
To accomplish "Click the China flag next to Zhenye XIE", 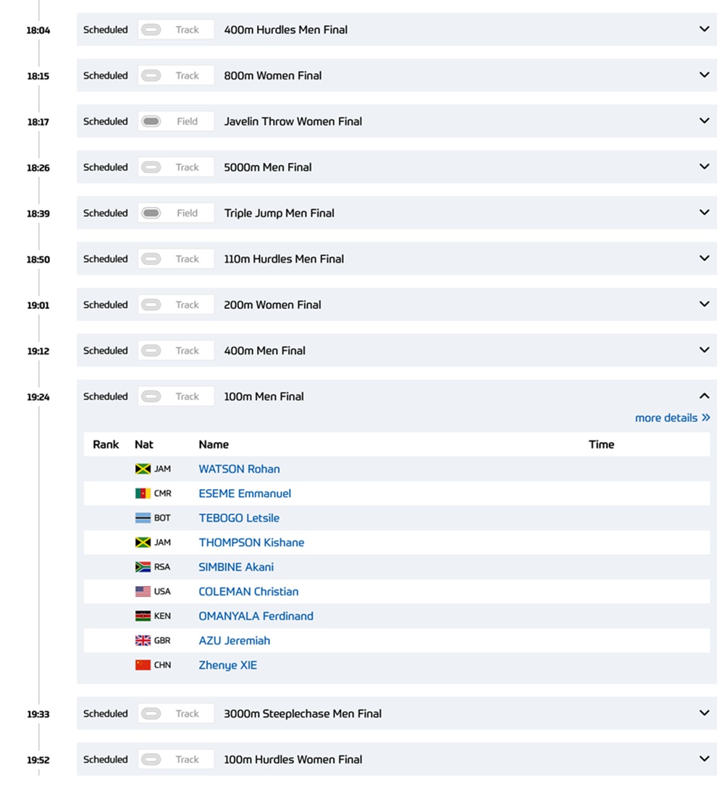I will (x=143, y=666).
